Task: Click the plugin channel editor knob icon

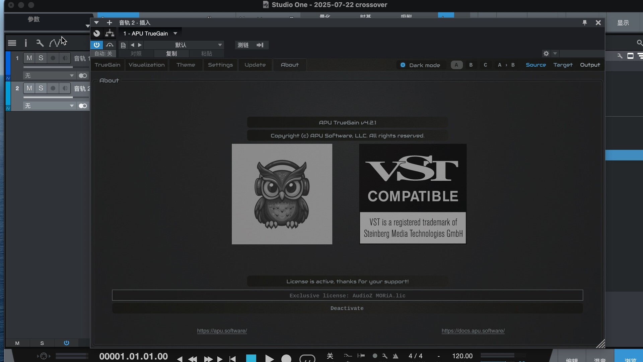Action: pyautogui.click(x=97, y=33)
